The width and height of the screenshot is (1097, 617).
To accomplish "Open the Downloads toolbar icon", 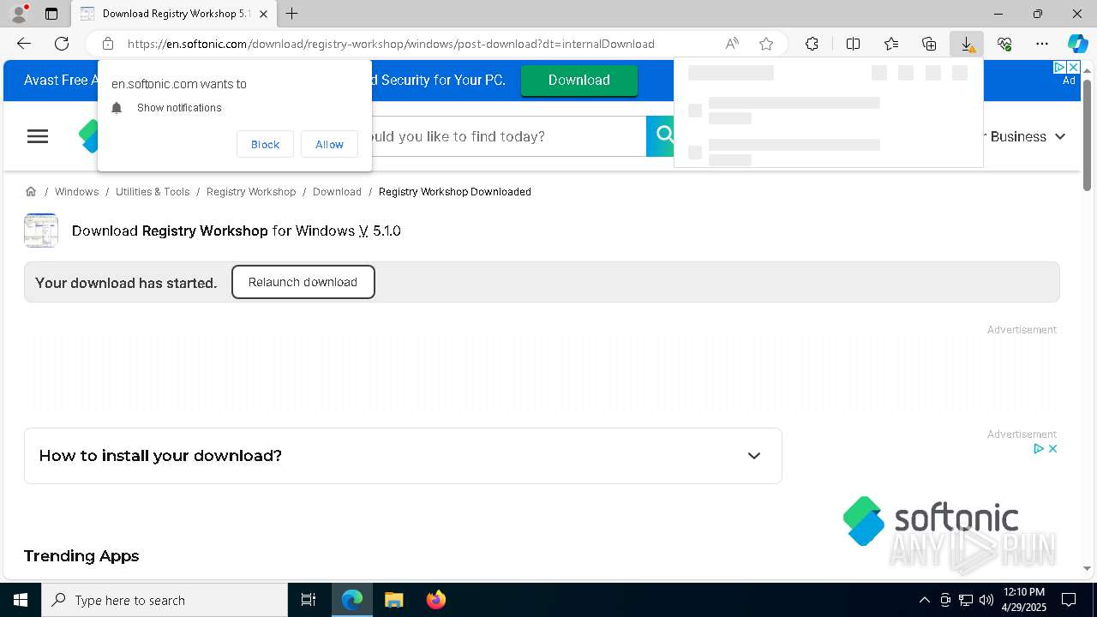I will 967,44.
